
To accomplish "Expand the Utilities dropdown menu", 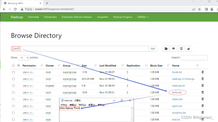I will [x=143, y=17].
